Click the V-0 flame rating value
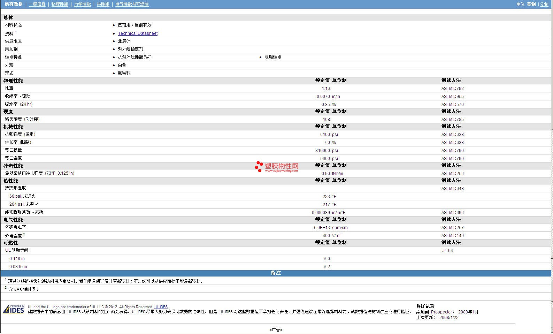Image resolution: width=553 pixels, height=334 pixels. pos(327,259)
